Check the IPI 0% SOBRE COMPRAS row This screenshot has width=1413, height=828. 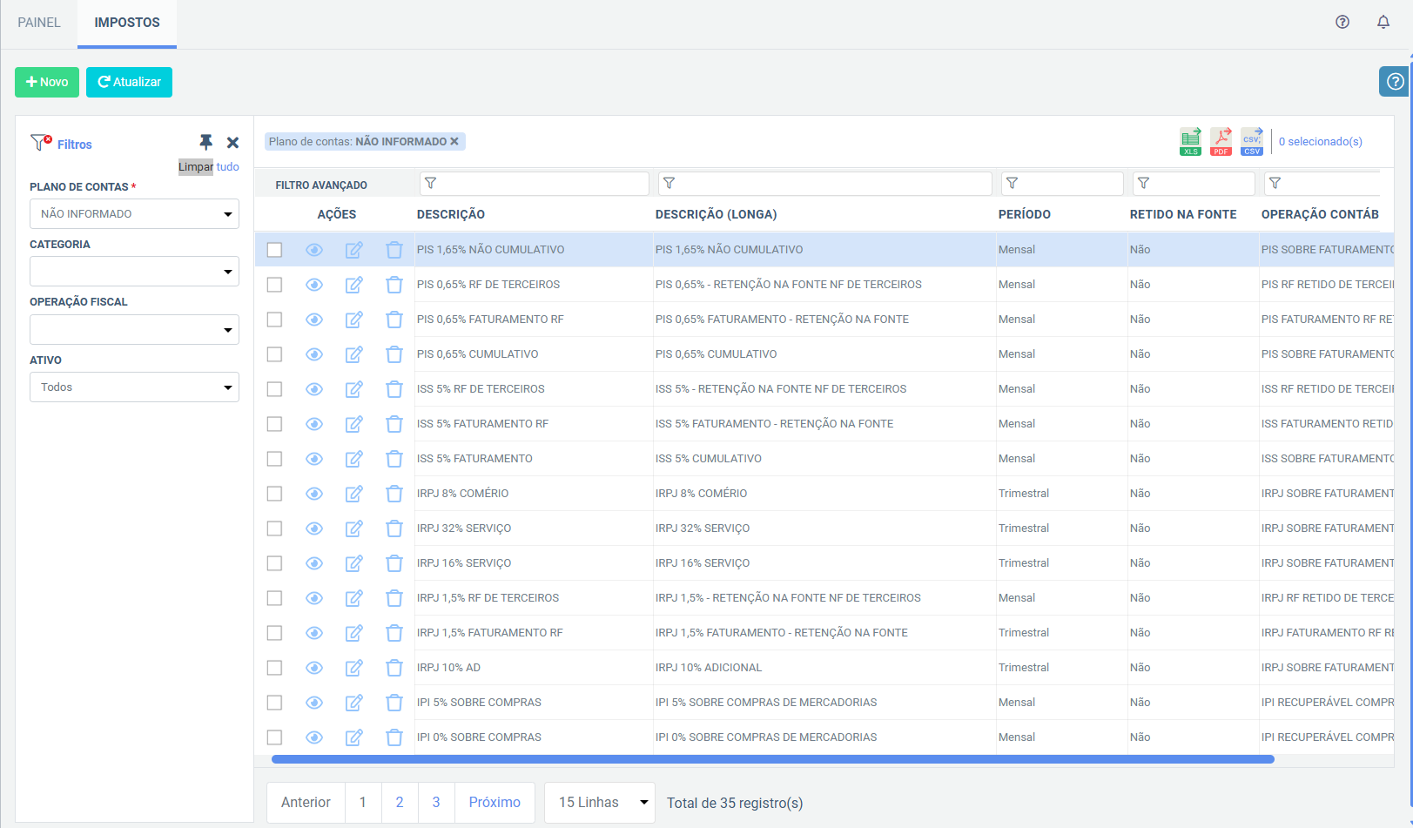click(x=274, y=737)
